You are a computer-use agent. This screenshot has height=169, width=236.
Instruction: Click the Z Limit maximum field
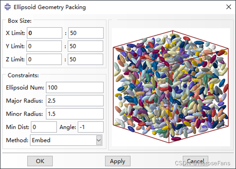[x=86, y=59]
